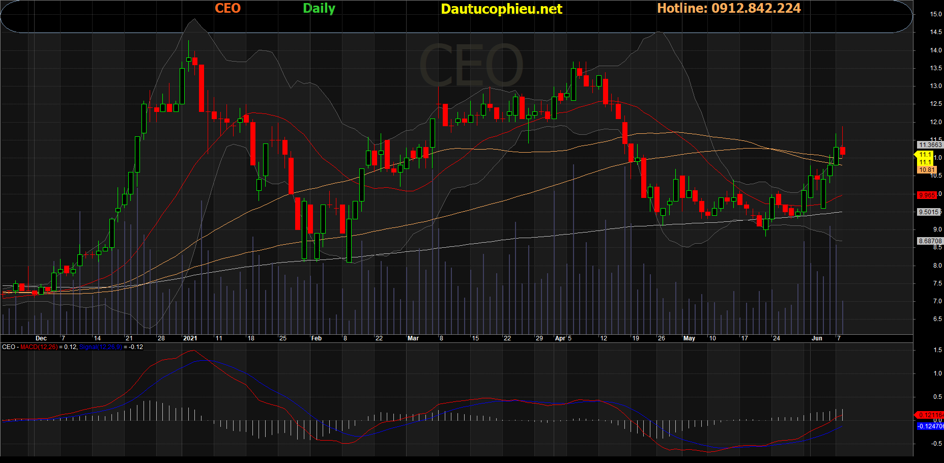Click the large CEO watermark on chart

[x=471, y=65]
